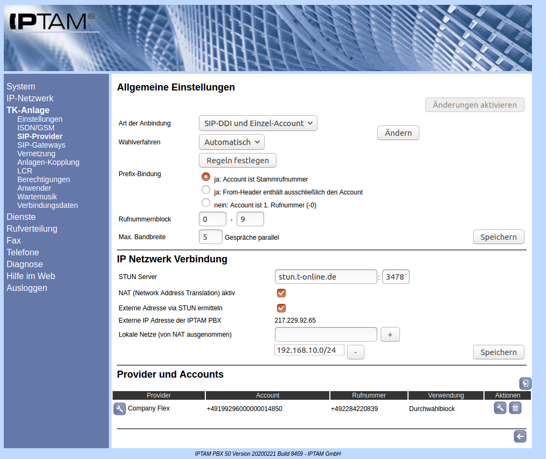Select 'nein: Account ist 1. Rufnummer' radio option
The width and height of the screenshot is (546, 459).
click(x=205, y=203)
